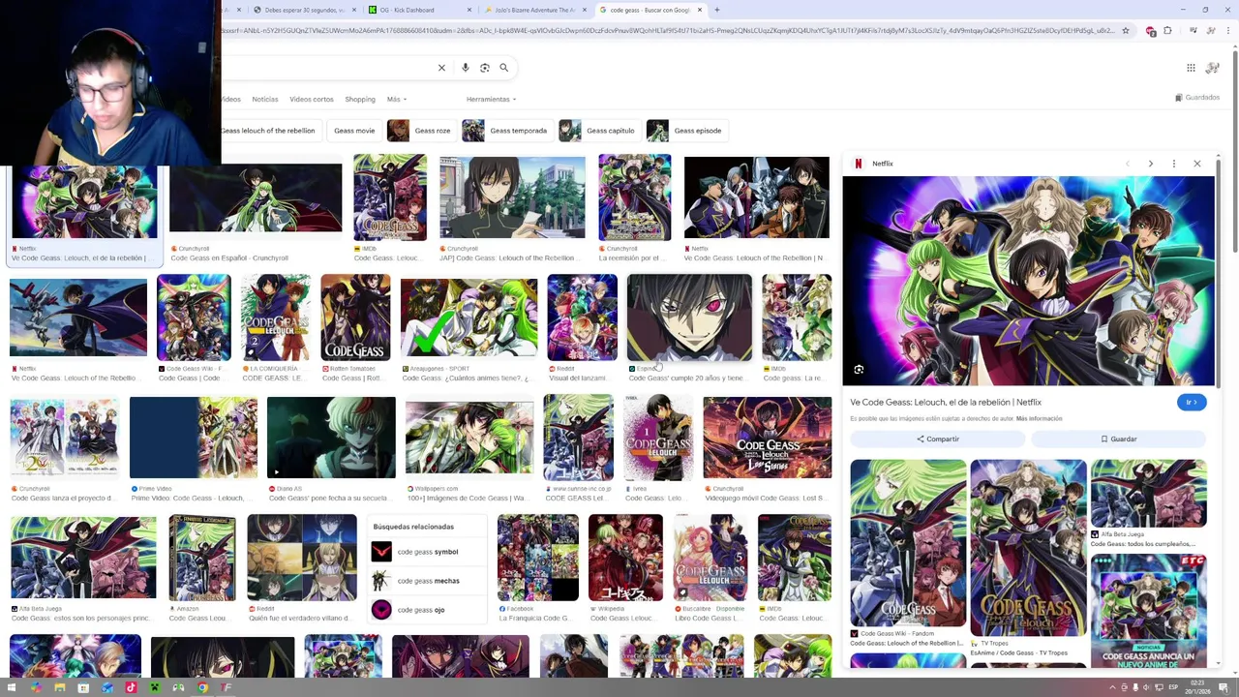Switch to the Shopping search tab
Viewport: 1239px width, 697px height.
[x=359, y=99]
